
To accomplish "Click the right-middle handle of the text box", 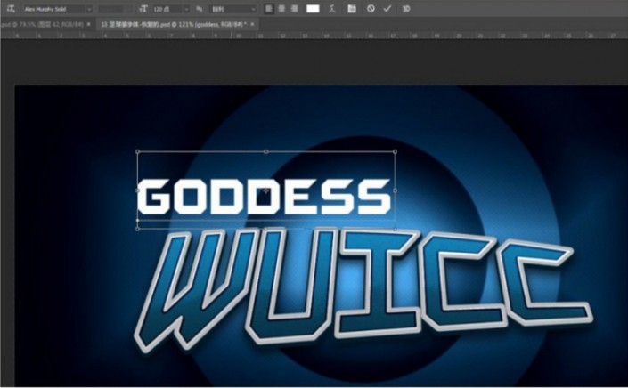I will click(396, 190).
